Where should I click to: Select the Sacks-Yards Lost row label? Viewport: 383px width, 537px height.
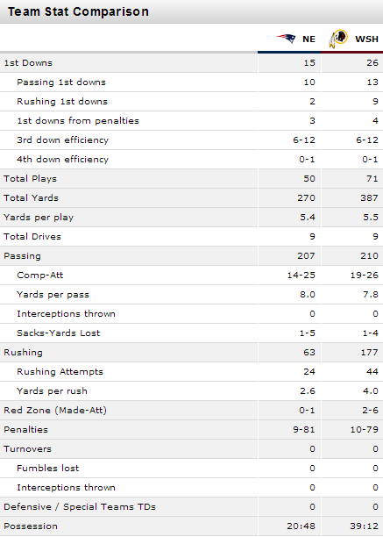59,333
